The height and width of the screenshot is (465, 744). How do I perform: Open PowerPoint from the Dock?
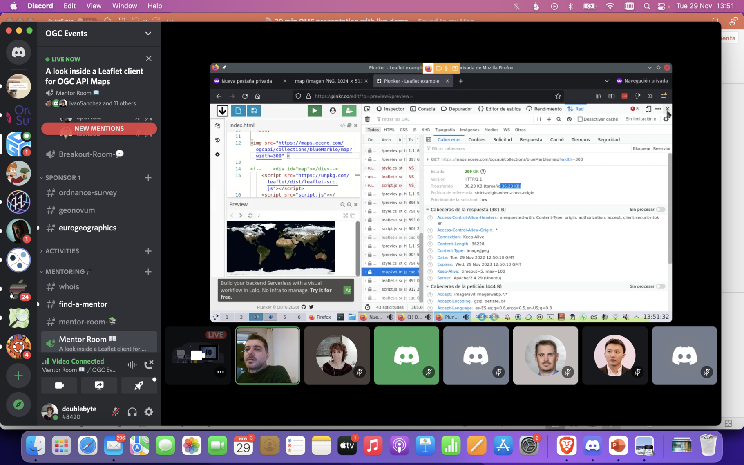pos(618,445)
